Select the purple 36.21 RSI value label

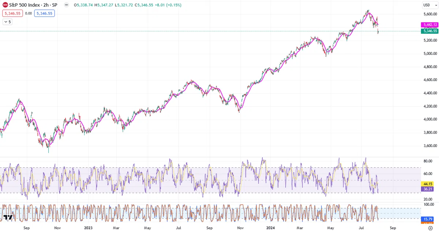click(x=428, y=189)
